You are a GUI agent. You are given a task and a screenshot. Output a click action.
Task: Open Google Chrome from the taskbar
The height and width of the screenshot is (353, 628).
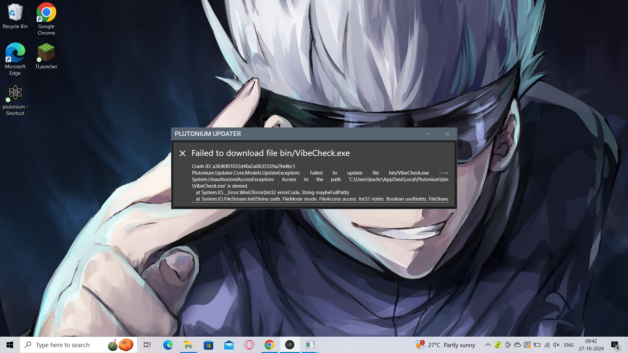click(x=270, y=345)
